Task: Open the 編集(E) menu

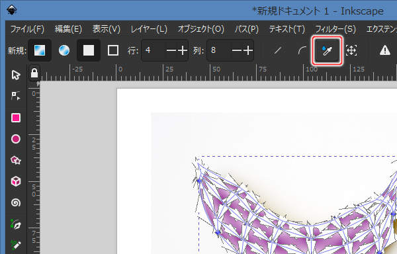Action: 68,29
